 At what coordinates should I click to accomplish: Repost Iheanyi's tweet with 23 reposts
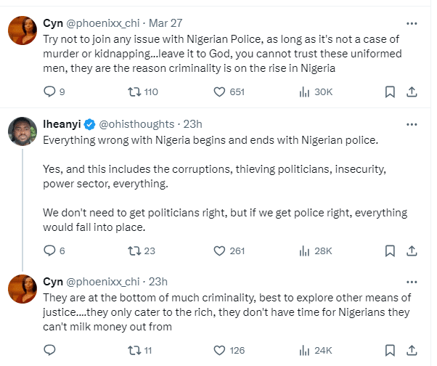(x=134, y=251)
